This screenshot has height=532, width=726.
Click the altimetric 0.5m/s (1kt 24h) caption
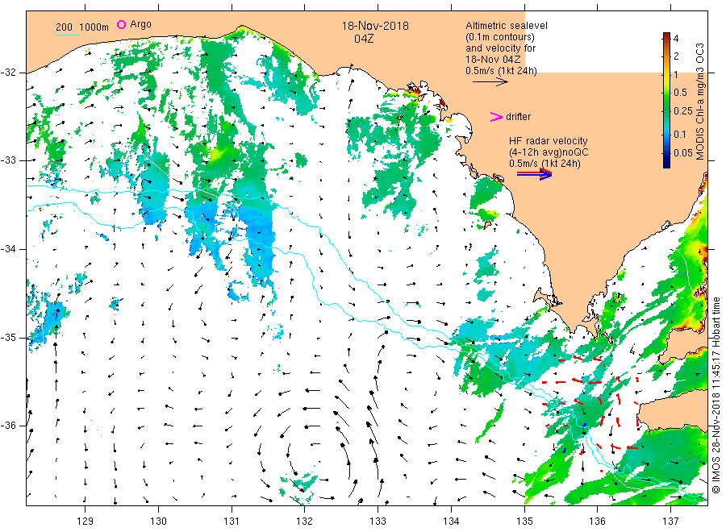tap(501, 71)
